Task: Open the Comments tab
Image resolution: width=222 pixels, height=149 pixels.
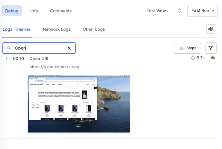Action: coord(61,11)
